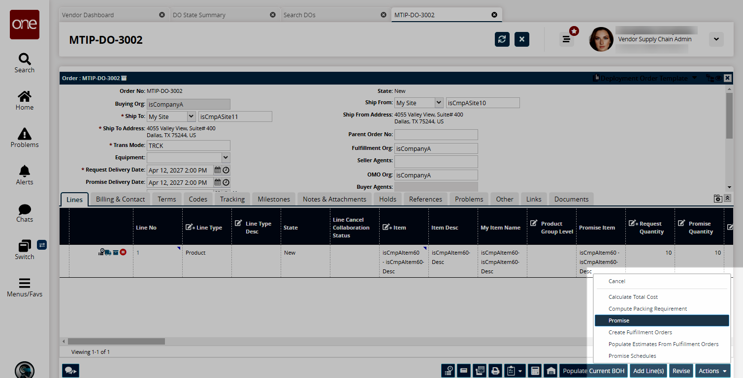Screen dimensions: 743x378
Task: Open the Equipment dropdown
Action: (x=225, y=158)
